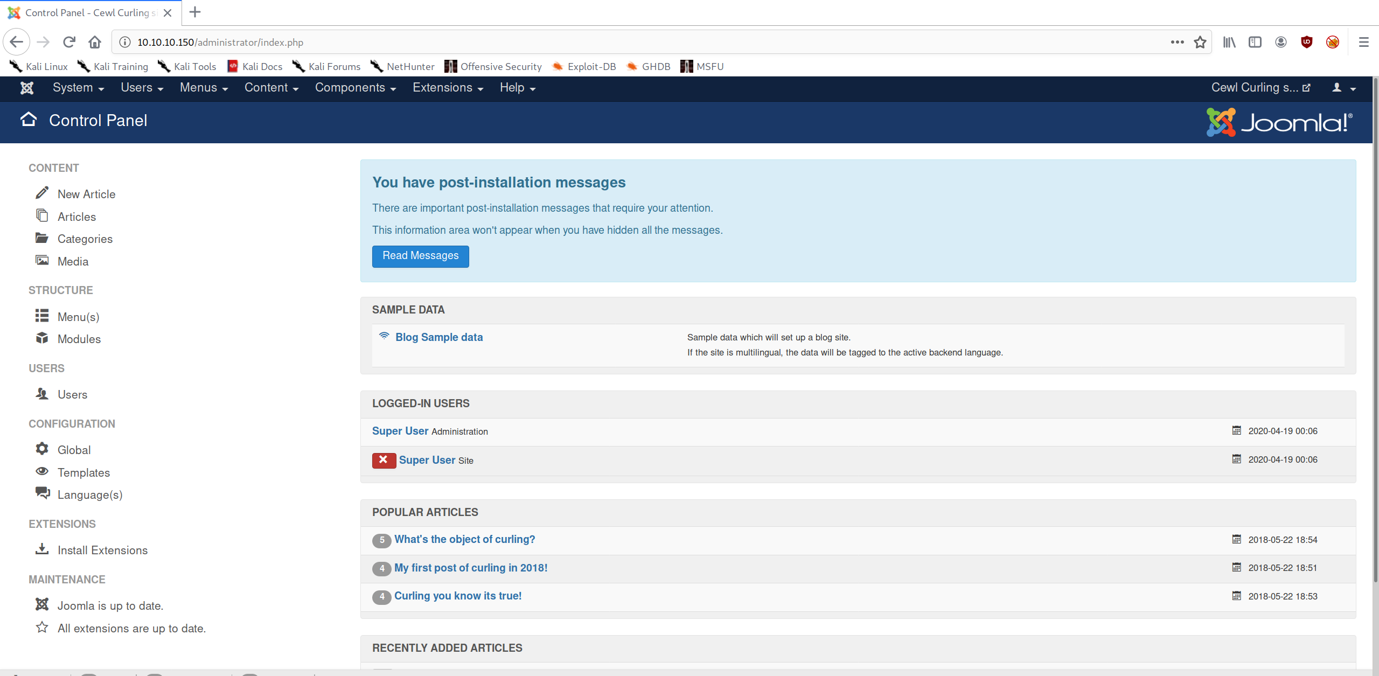Image resolution: width=1379 pixels, height=676 pixels.
Task: Click the Joomla logo icon in admin menu
Action: coord(27,88)
